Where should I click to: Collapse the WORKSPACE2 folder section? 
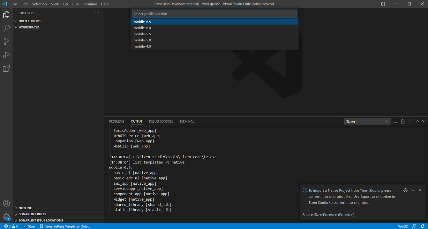pyautogui.click(x=28, y=27)
